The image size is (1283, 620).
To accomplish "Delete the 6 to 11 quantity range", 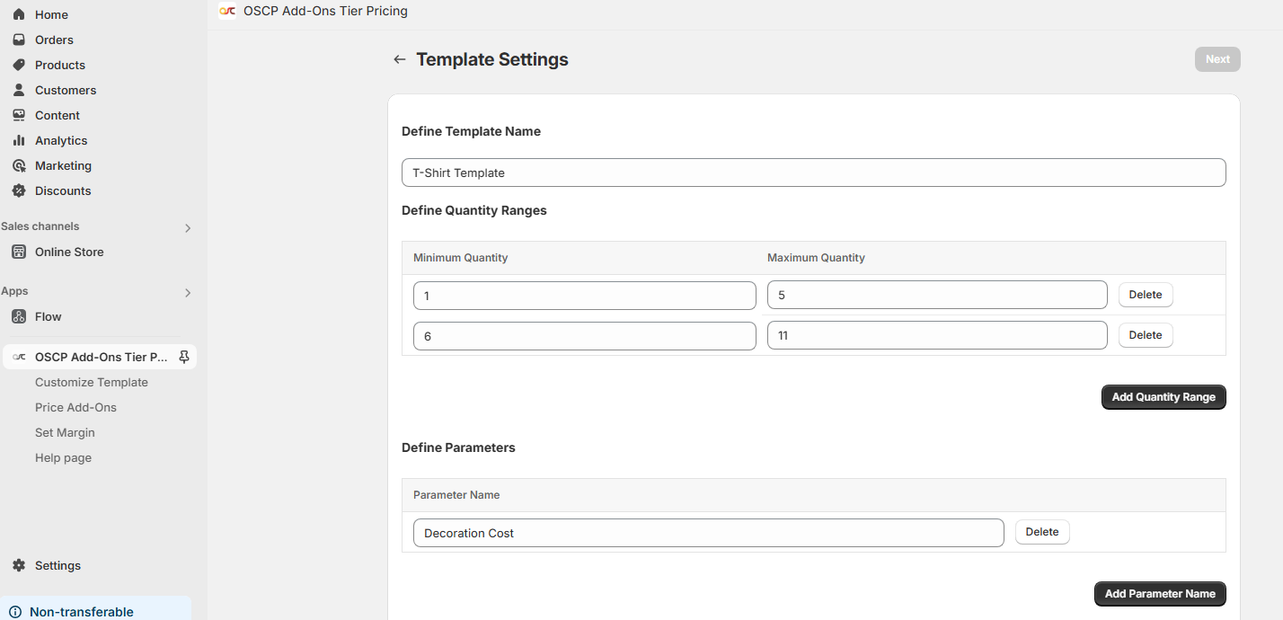I will [x=1145, y=335].
